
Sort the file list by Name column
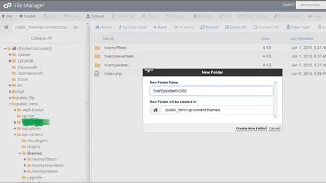coord(108,39)
